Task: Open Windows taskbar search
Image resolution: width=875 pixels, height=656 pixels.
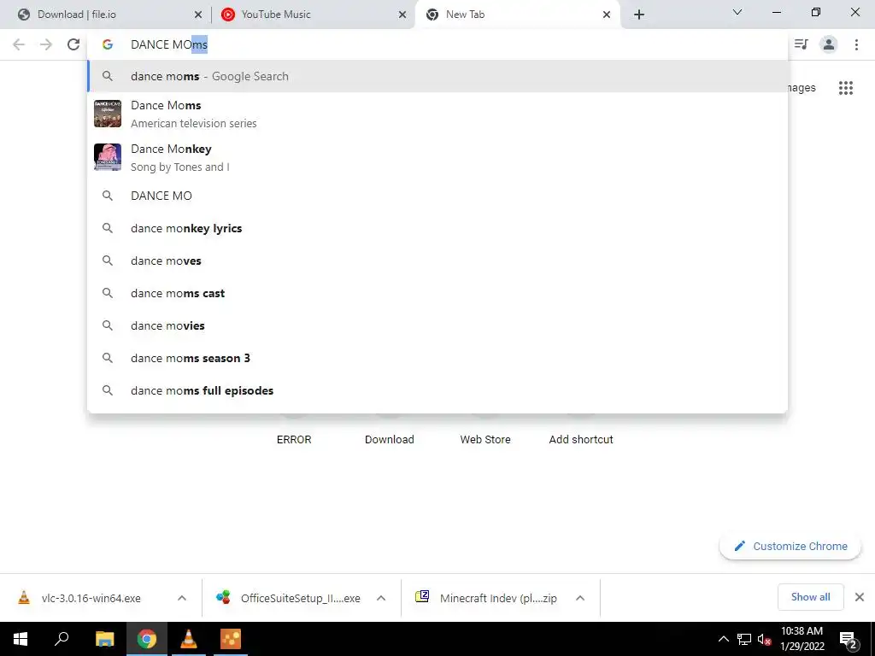Action: point(62,639)
